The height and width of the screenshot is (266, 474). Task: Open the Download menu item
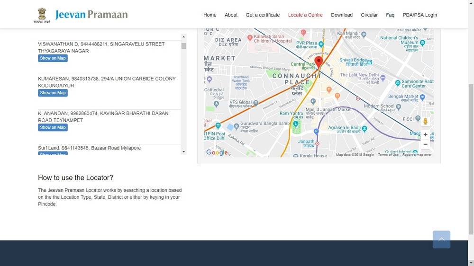click(x=341, y=15)
